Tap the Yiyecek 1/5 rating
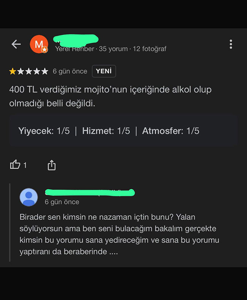 (x=44, y=131)
